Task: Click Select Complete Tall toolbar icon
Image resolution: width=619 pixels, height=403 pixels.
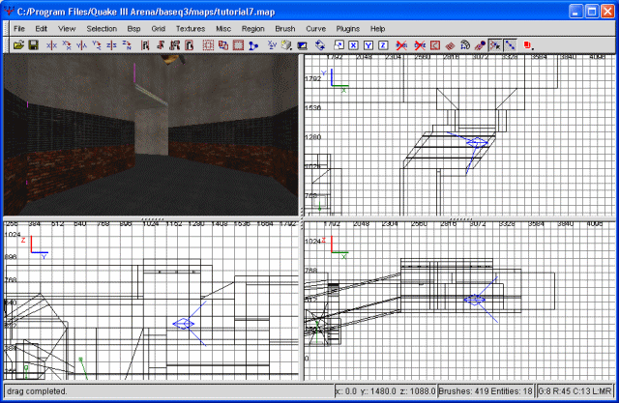Action: (x=145, y=45)
